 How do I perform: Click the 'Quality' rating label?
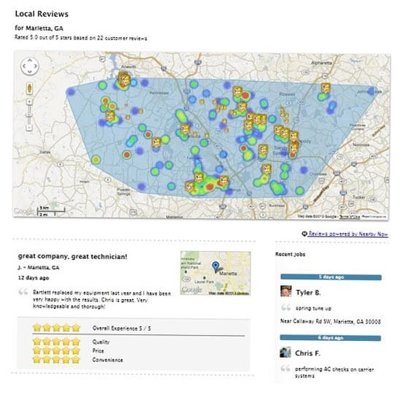tap(101, 342)
